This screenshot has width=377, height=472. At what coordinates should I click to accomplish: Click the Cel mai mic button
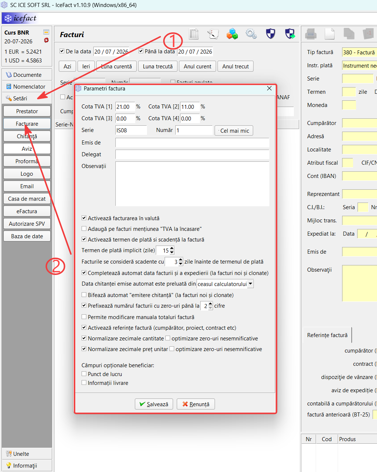pyautogui.click(x=234, y=130)
